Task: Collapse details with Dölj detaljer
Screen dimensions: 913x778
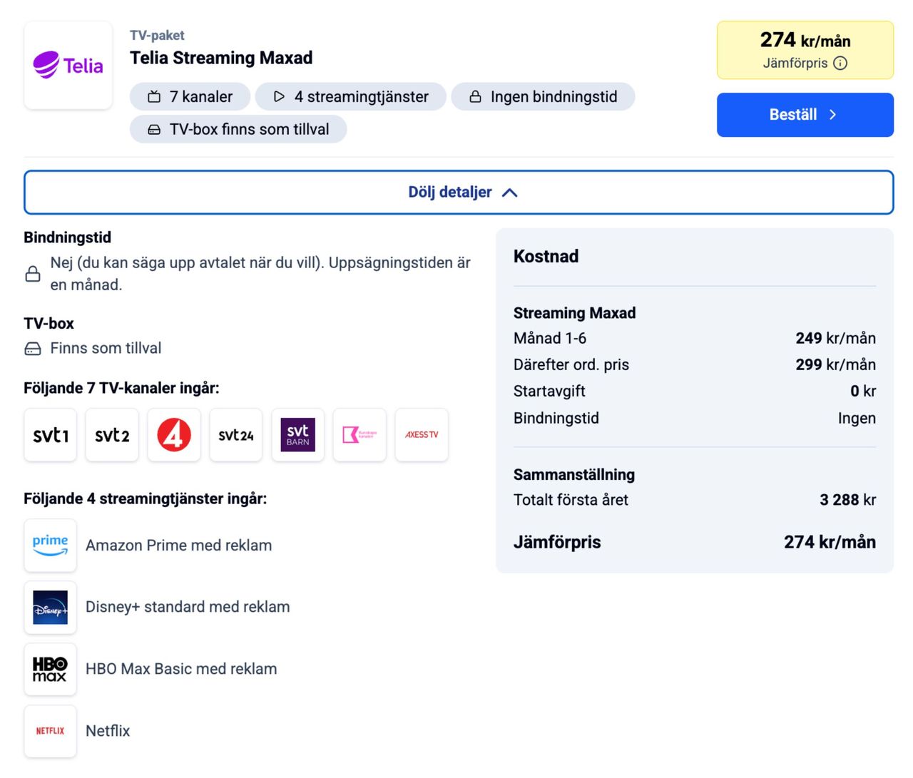Action: [459, 193]
